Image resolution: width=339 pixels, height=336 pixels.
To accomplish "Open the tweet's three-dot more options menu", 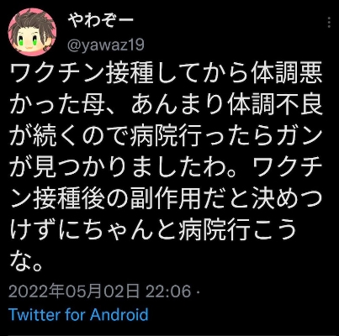I will pos(329,22).
